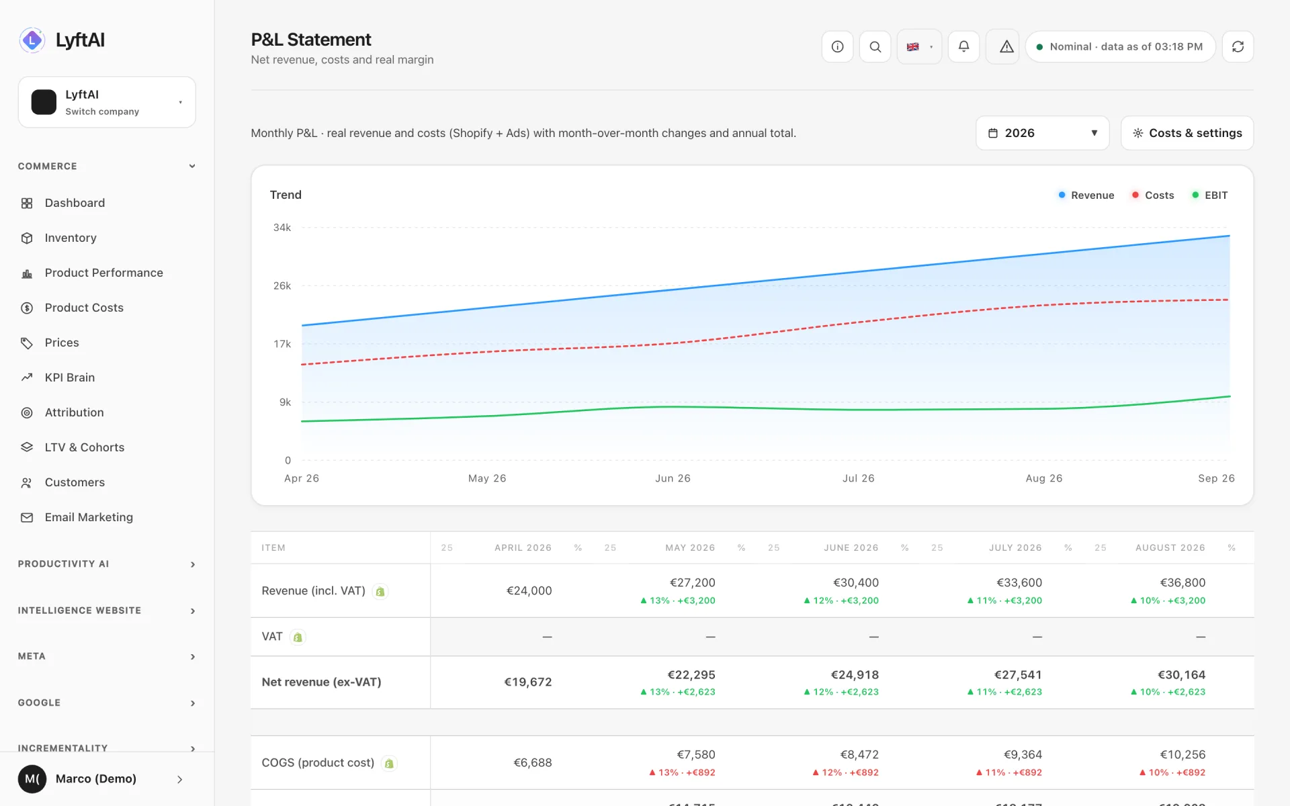Screen dimensions: 1290x806
Task: Click the Product Costs coin icon
Action: pos(27,308)
